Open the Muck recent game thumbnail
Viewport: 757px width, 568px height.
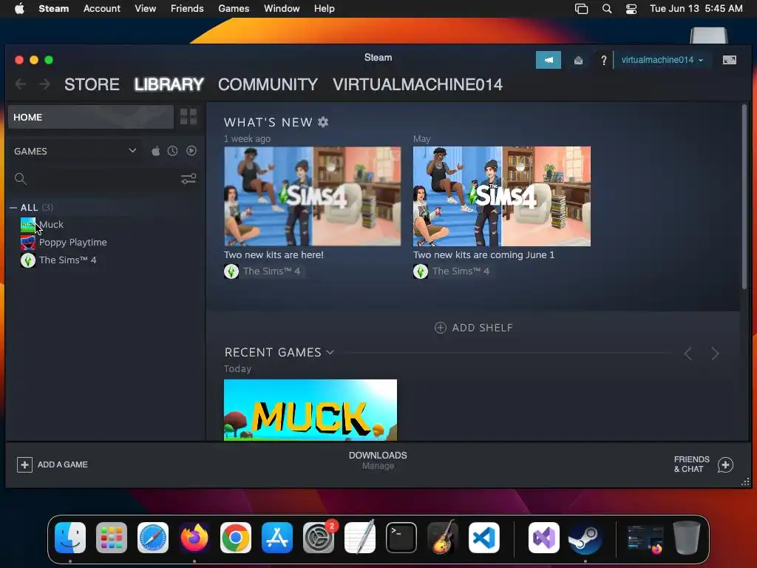tap(310, 410)
